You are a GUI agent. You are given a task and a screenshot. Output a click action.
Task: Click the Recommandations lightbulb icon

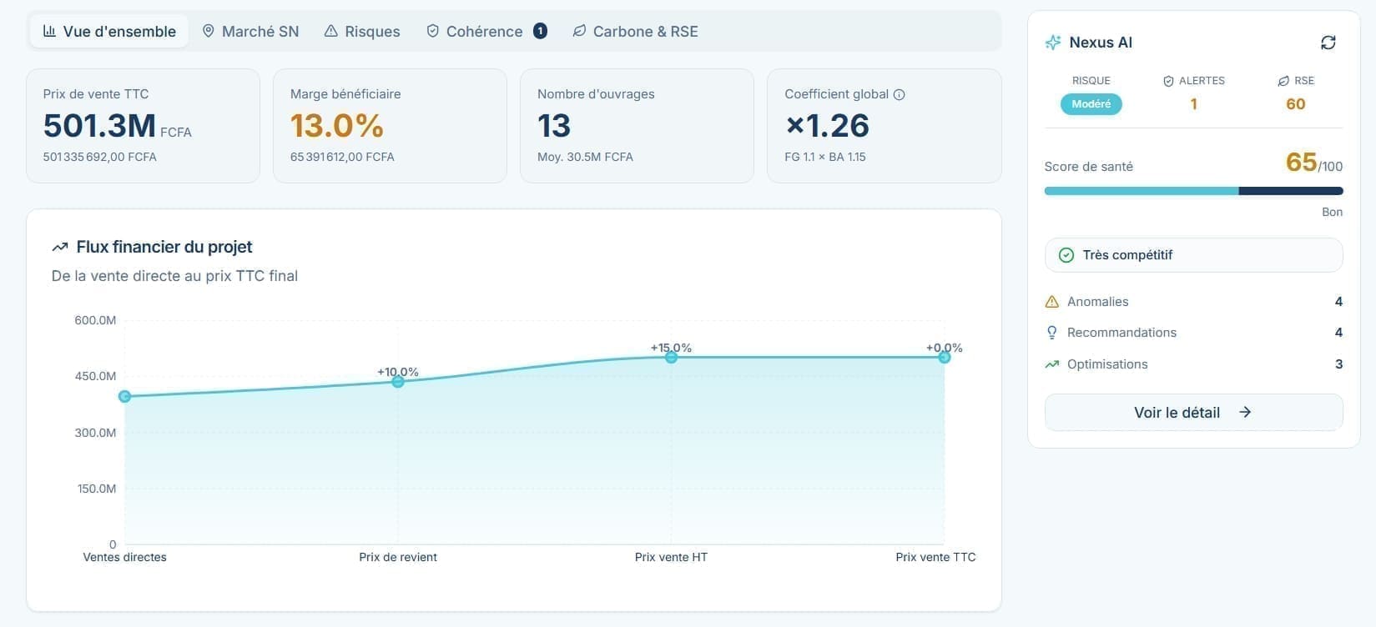pyautogui.click(x=1052, y=333)
